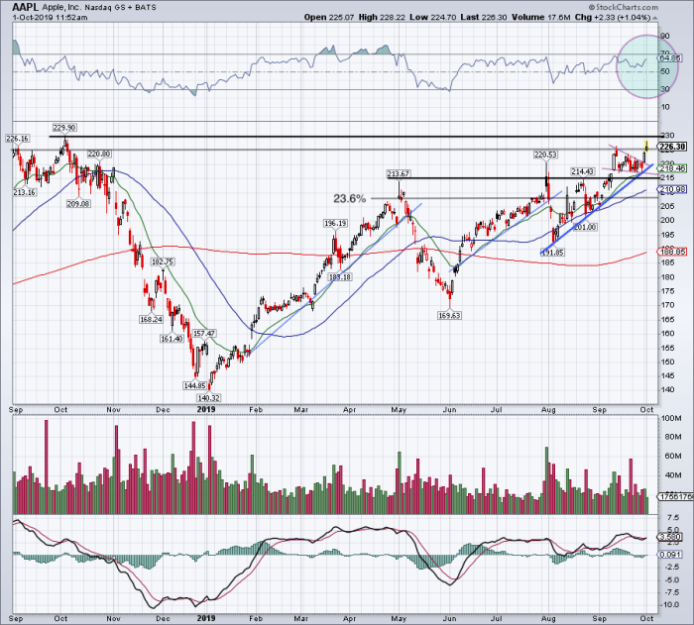This screenshot has width=694, height=625.
Task: Click the 218.46 moving average tag
Action: coord(673,168)
